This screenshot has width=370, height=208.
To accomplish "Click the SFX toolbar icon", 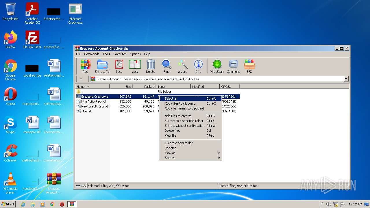I will point(249,66).
